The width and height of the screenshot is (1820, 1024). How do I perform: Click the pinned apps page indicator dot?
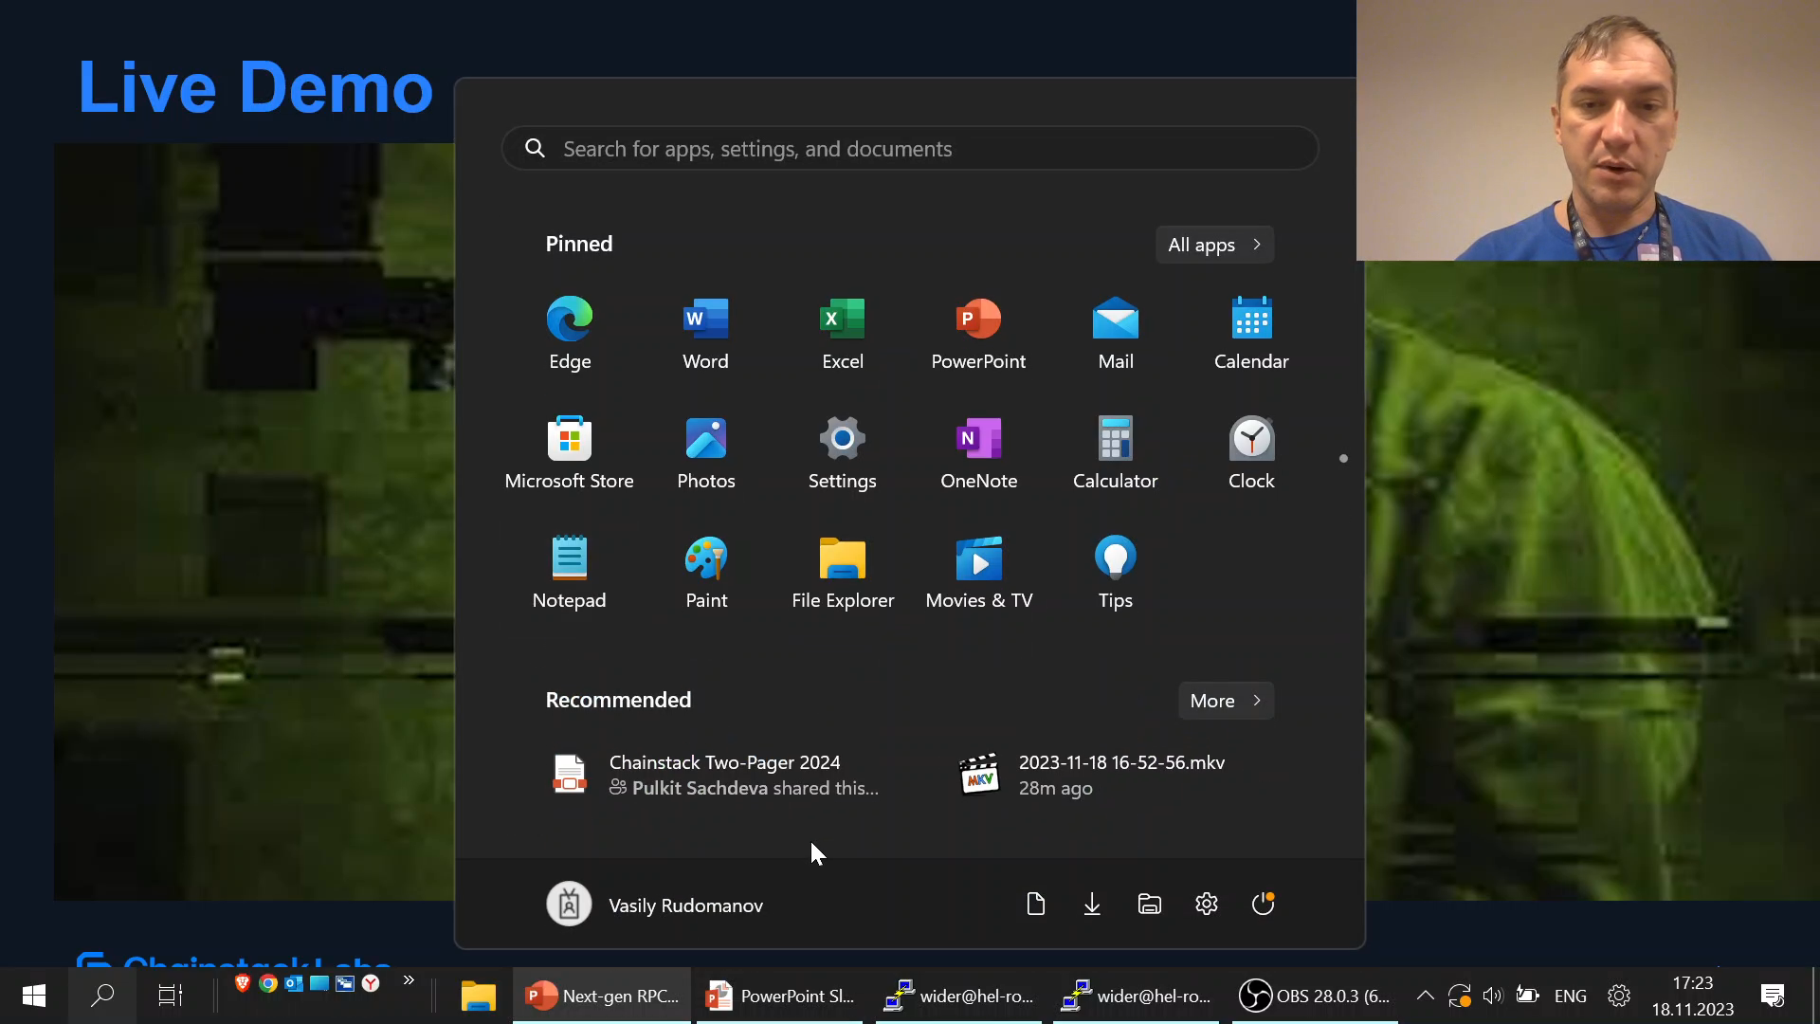pyautogui.click(x=1343, y=459)
